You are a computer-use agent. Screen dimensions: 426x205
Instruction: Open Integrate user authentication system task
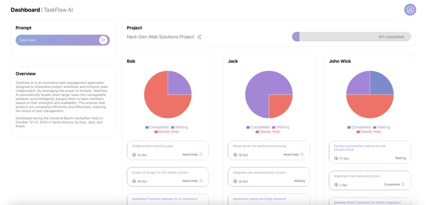(x=269, y=177)
